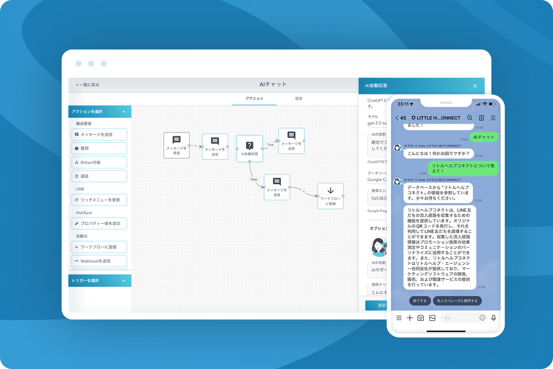This screenshot has height=369, width=553.
Task: Click 有人オペレータに質問する quick reply
Action: 457,300
